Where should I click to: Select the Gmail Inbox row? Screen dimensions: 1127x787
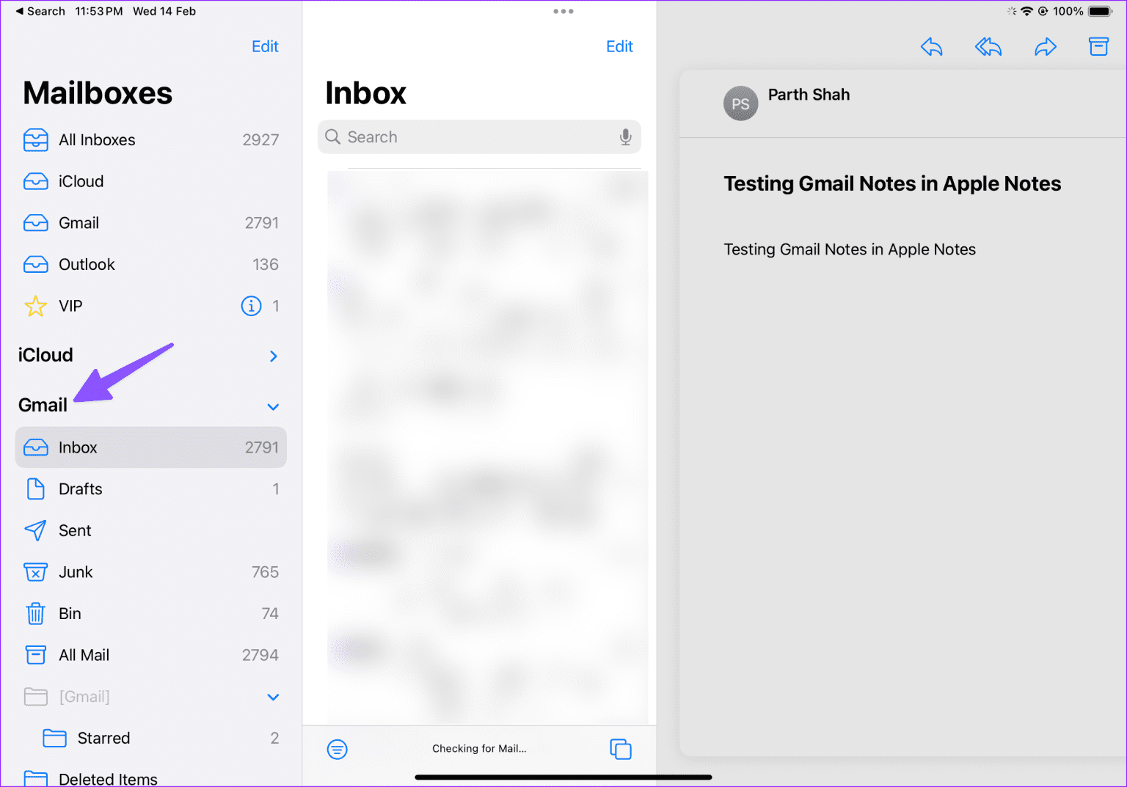click(x=151, y=447)
